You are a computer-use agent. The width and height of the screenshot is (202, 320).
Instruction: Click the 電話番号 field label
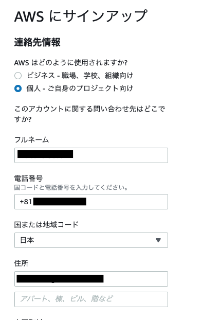point(28,179)
